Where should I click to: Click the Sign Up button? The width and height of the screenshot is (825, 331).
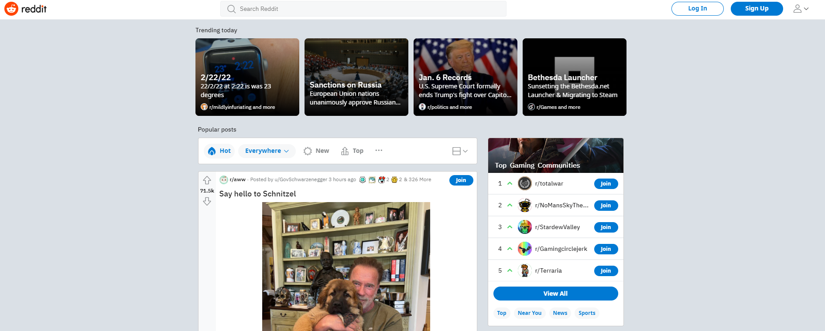coord(757,9)
